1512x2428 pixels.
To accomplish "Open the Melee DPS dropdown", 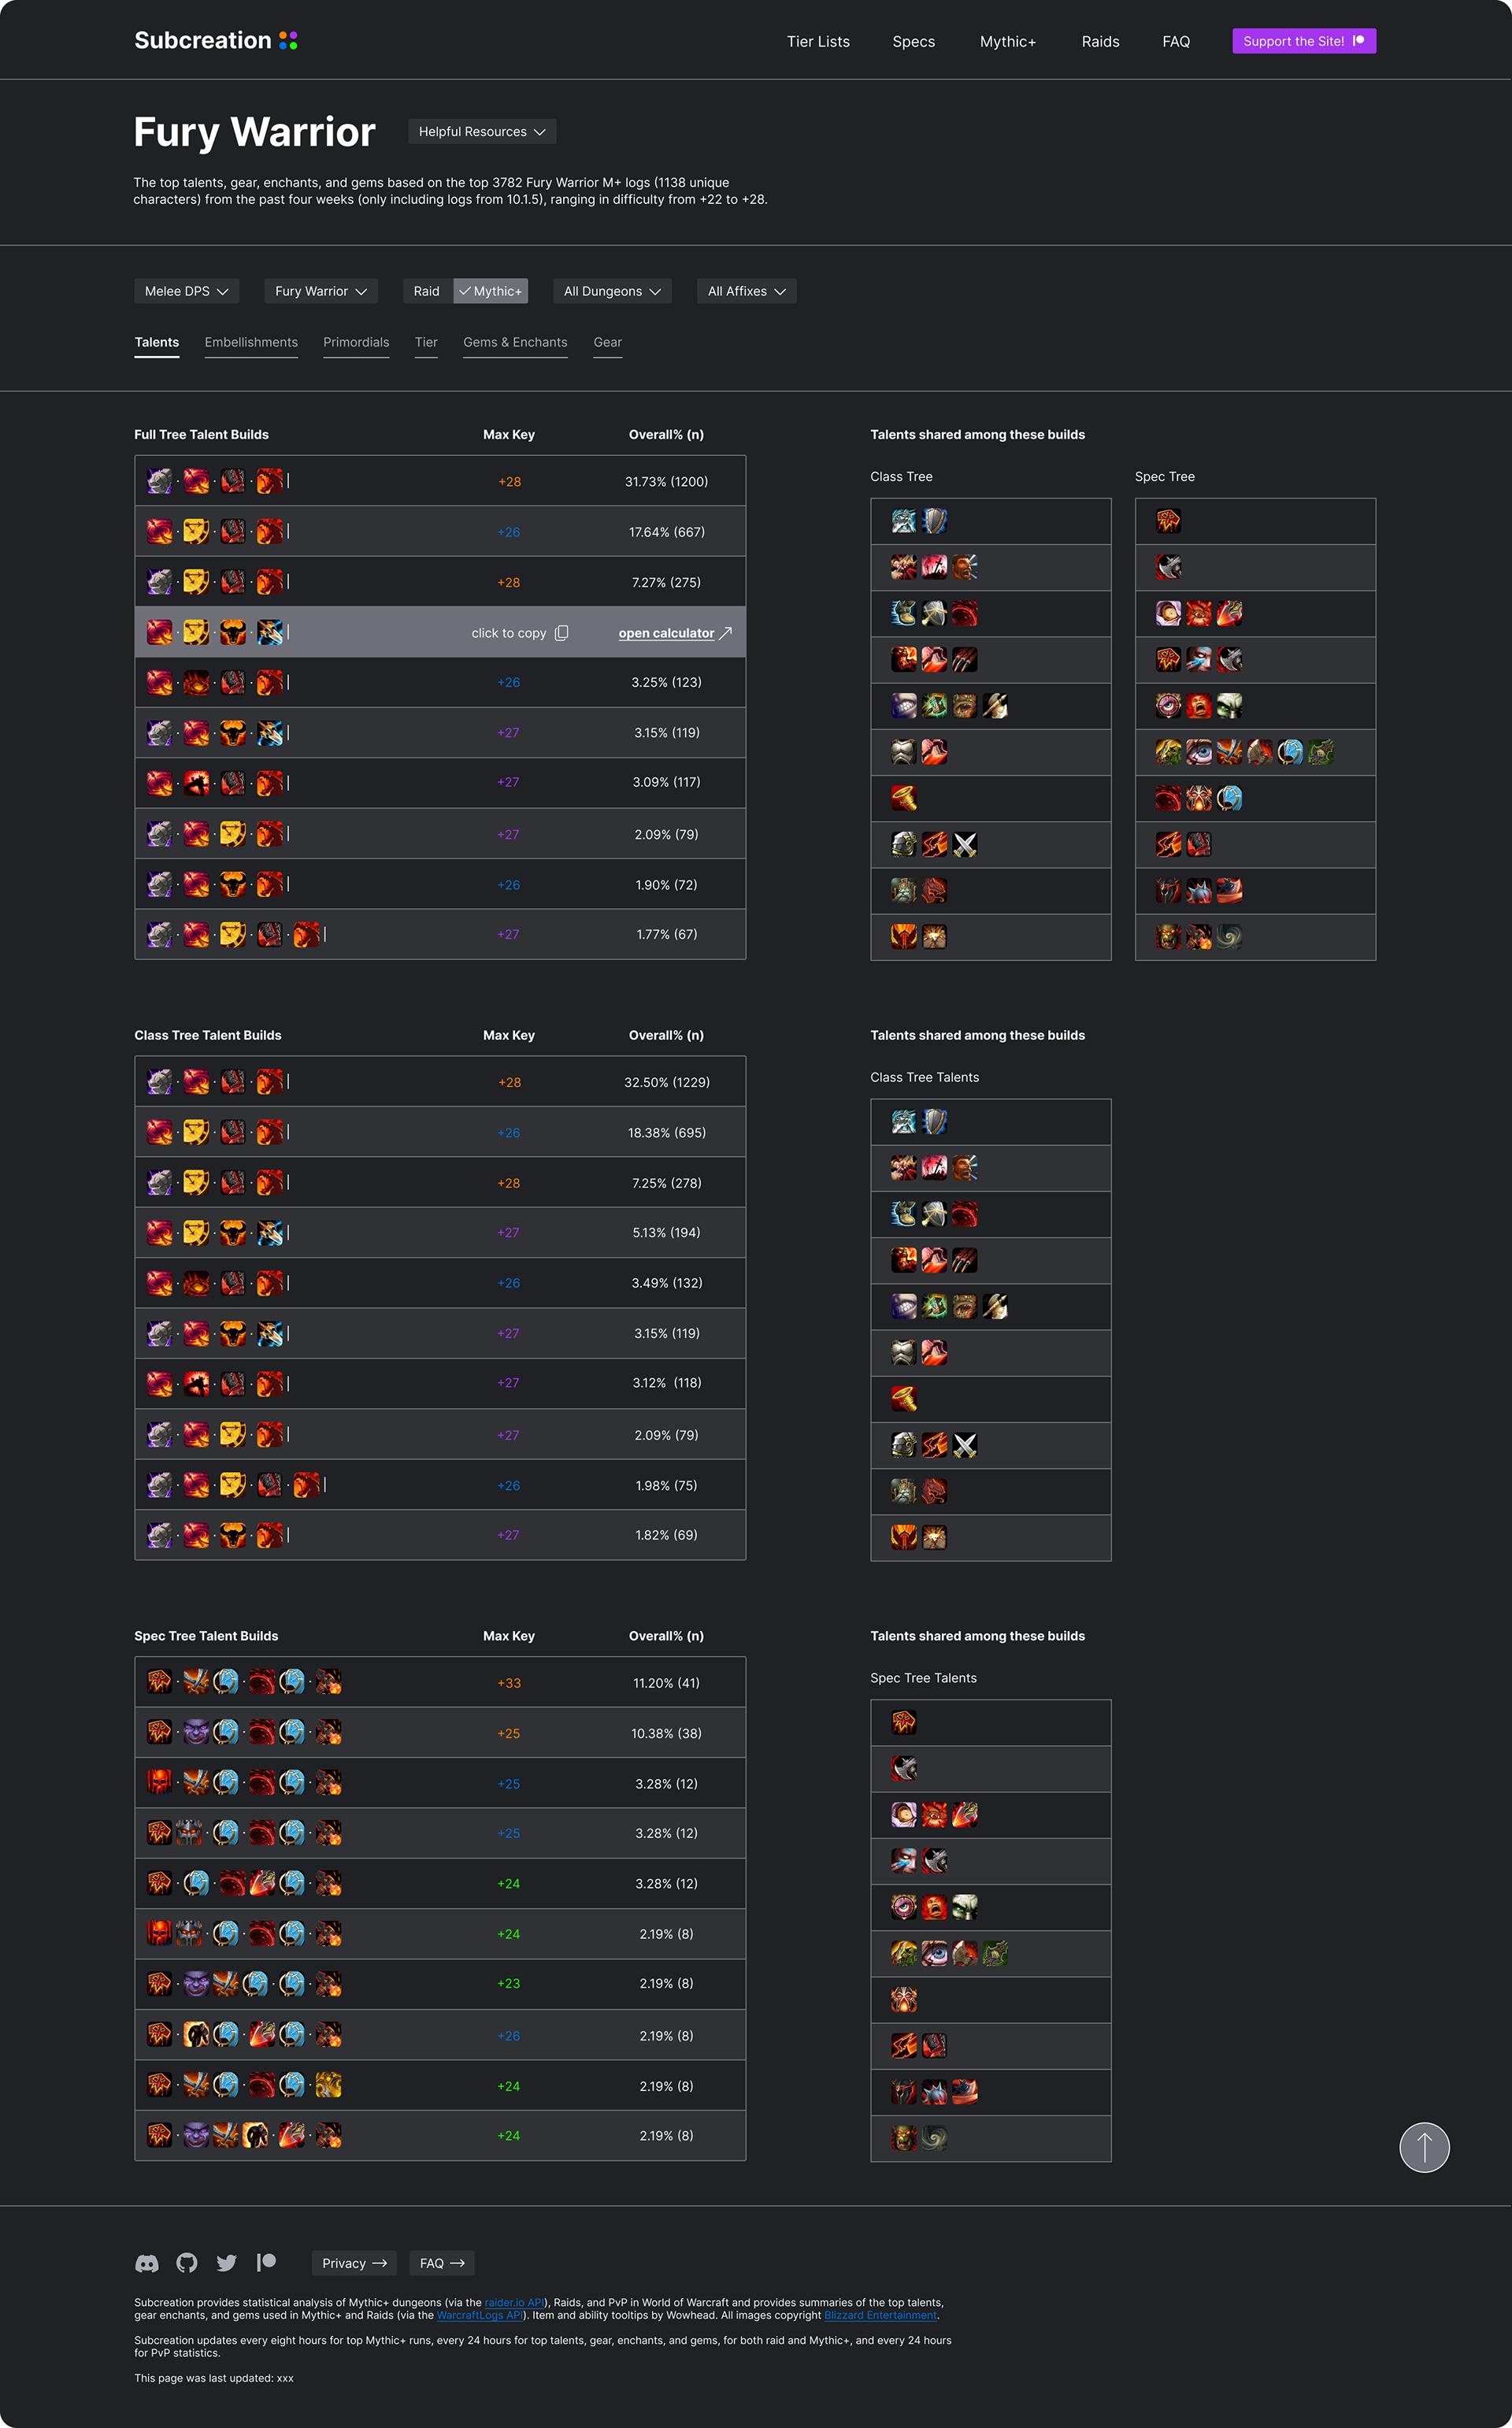I will click(x=187, y=291).
